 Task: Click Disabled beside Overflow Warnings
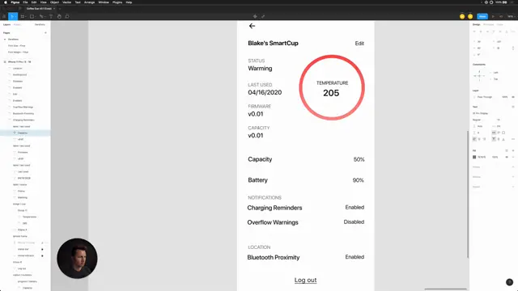tap(354, 222)
